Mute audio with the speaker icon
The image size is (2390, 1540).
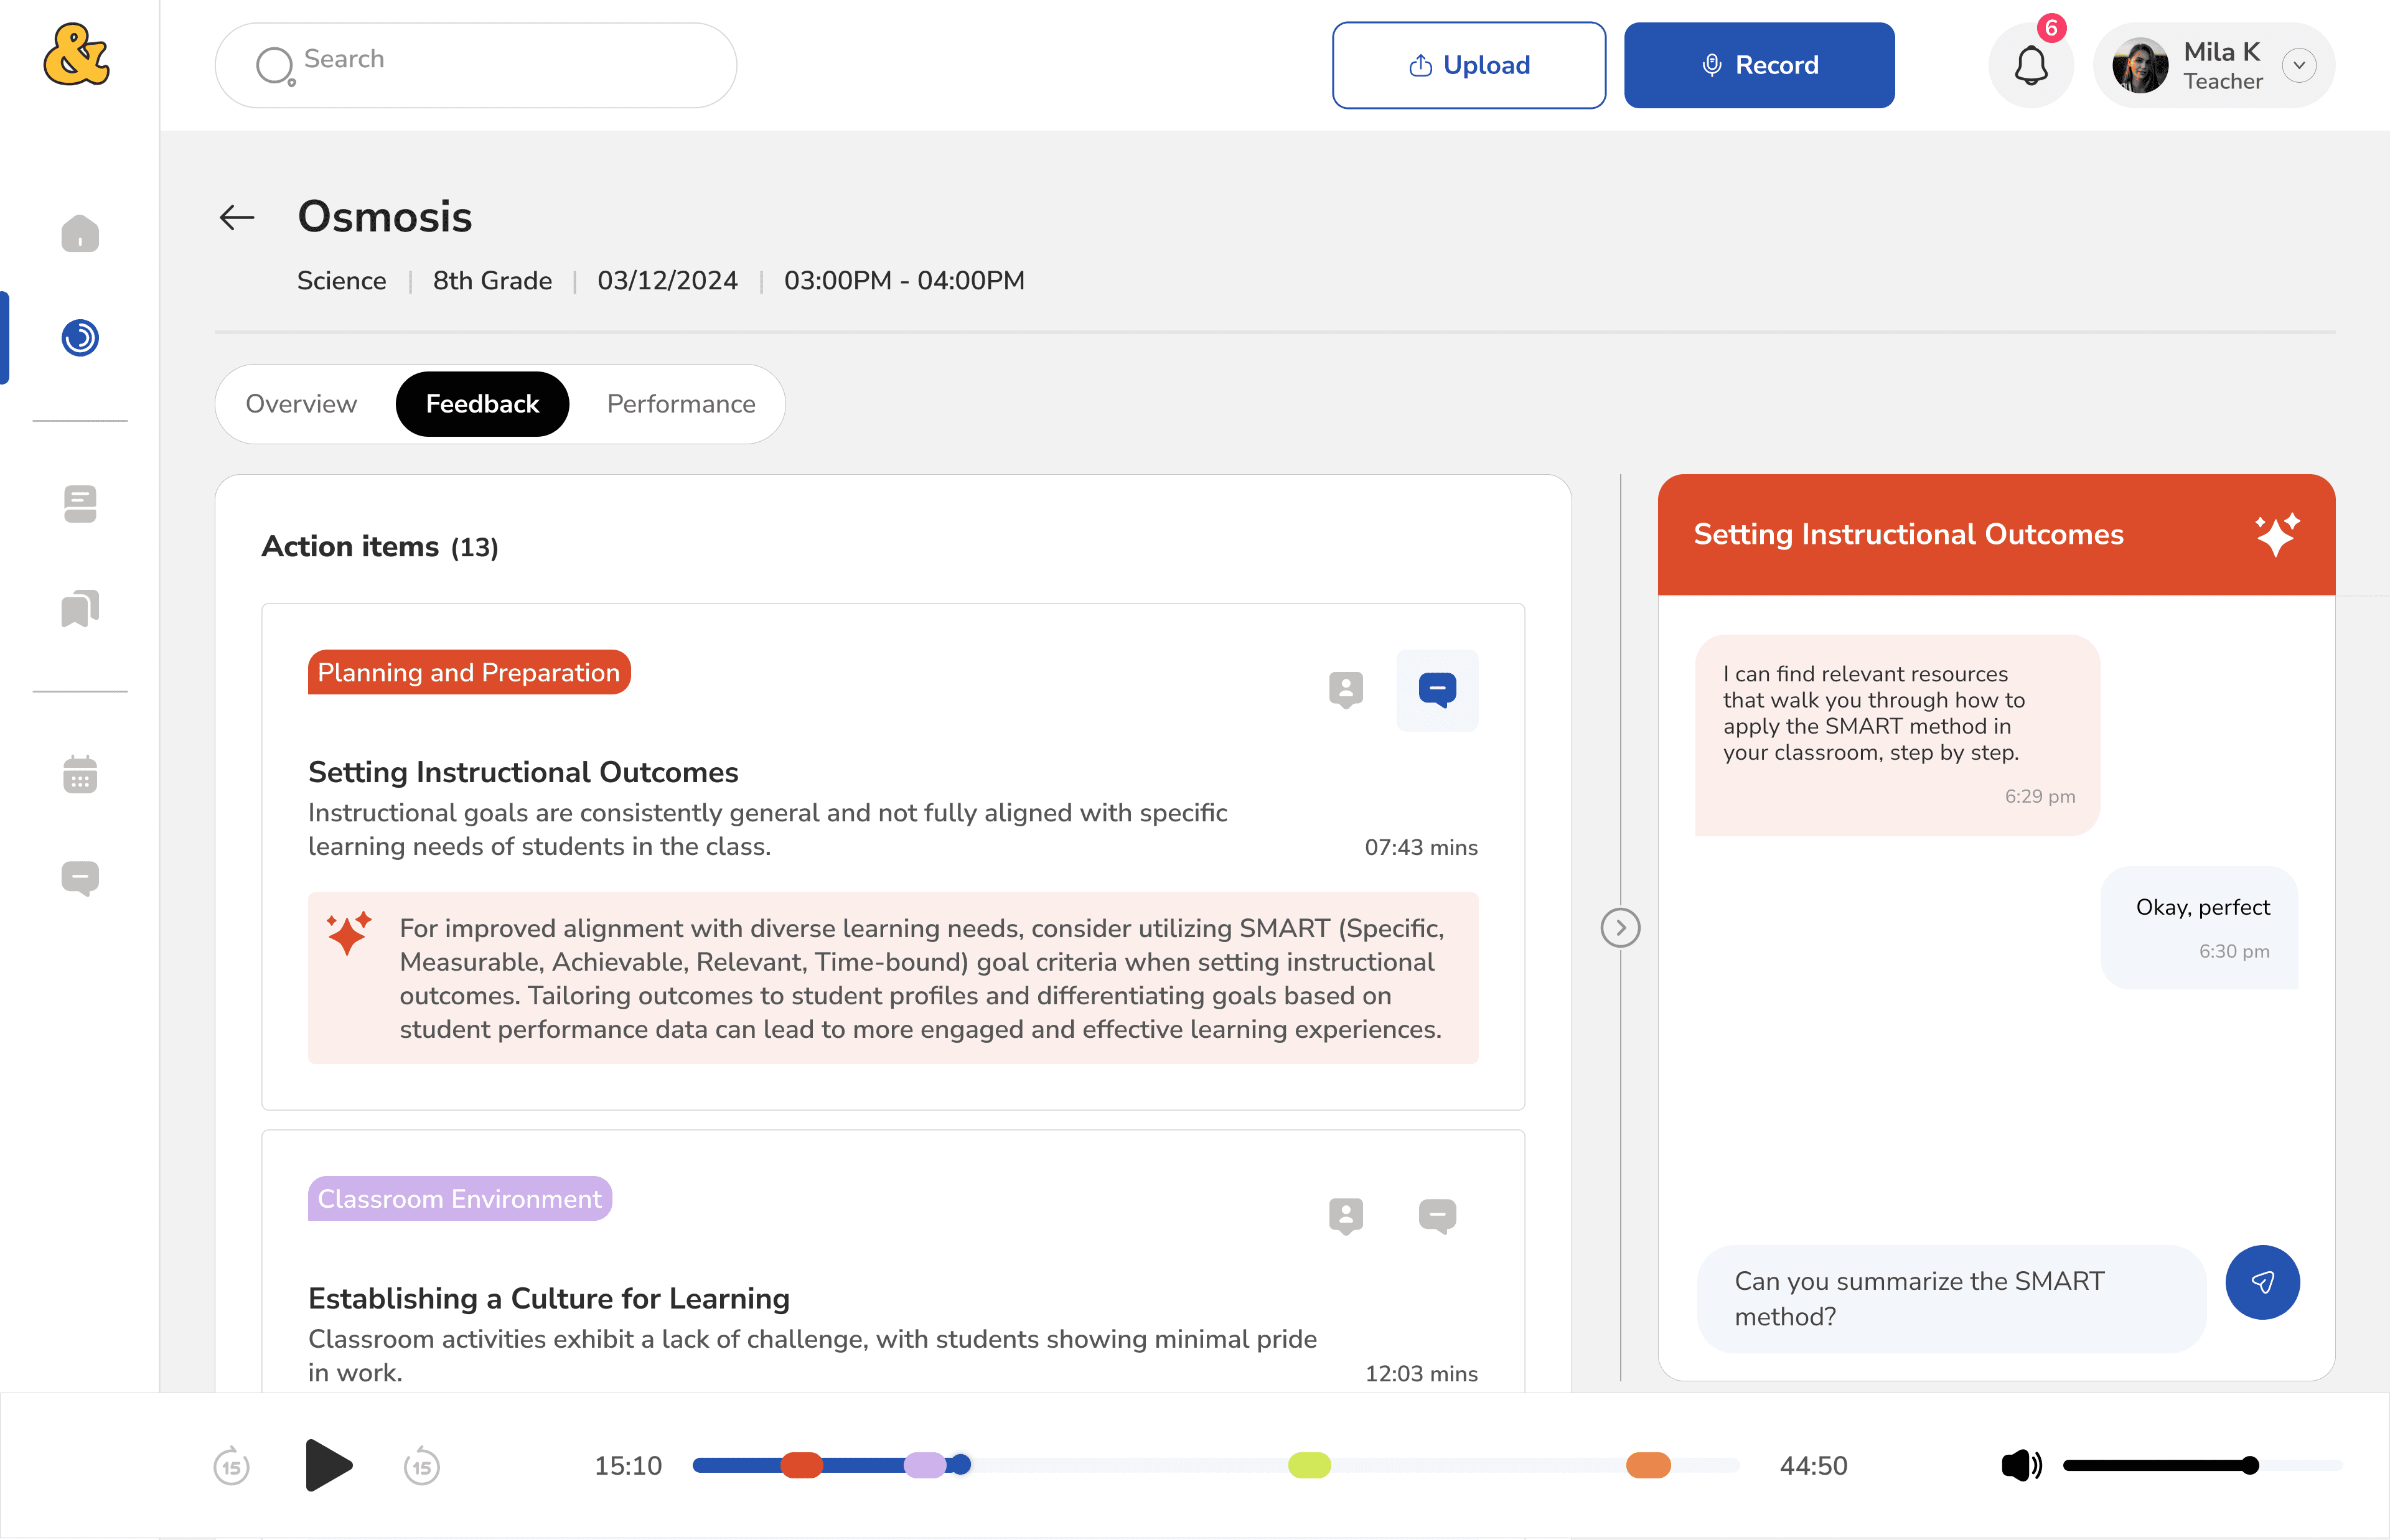(2020, 1466)
